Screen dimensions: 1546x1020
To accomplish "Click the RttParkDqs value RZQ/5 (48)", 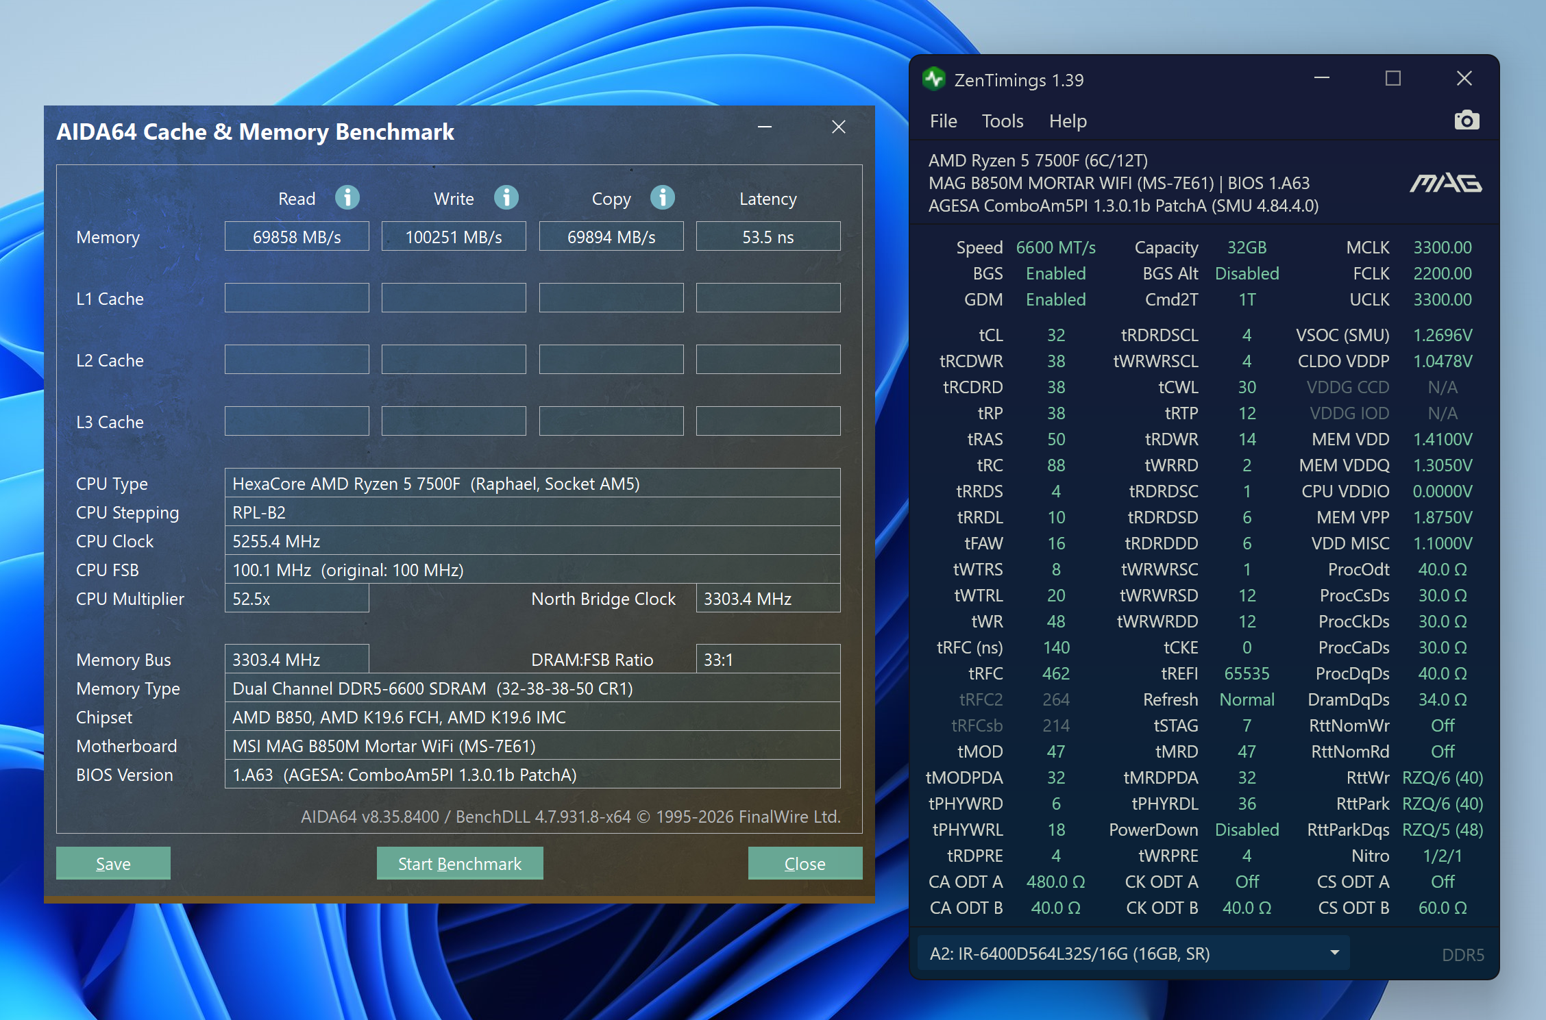I will point(1443,830).
